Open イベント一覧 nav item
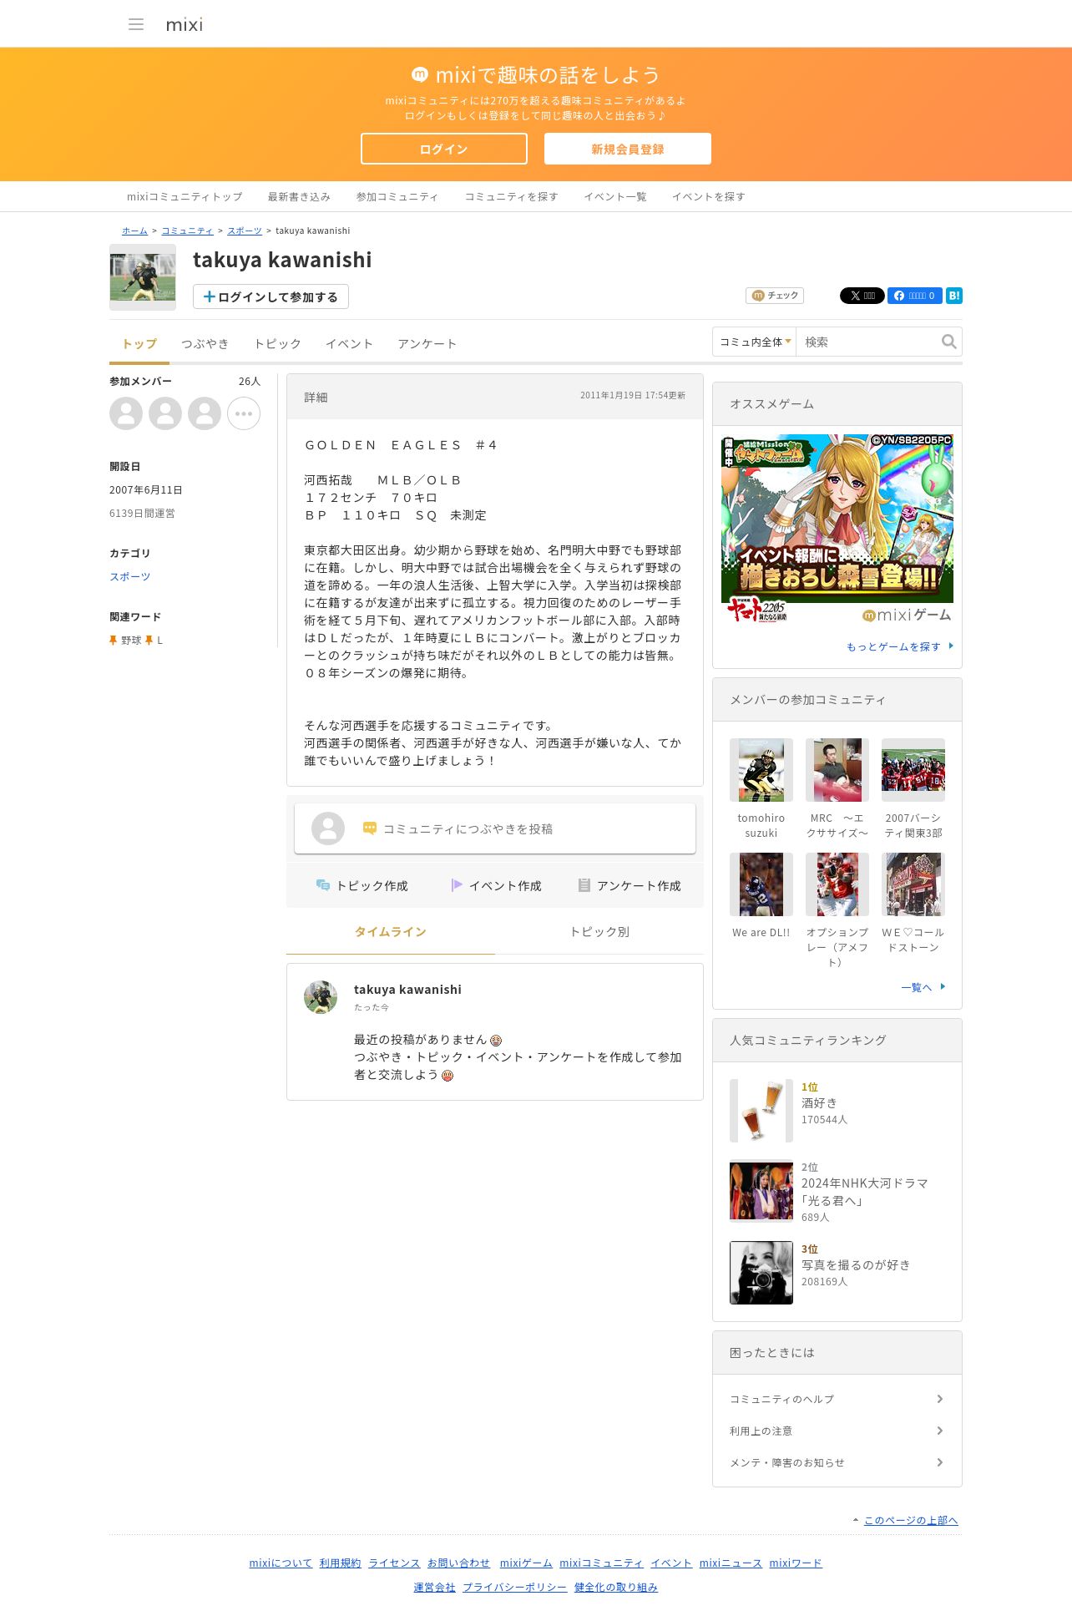Viewport: 1072px width, 1611px height. 615,196
